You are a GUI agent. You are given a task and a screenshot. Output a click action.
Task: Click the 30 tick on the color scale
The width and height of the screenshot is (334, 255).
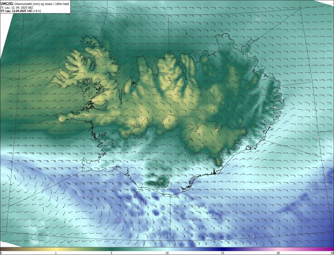coord(278,253)
